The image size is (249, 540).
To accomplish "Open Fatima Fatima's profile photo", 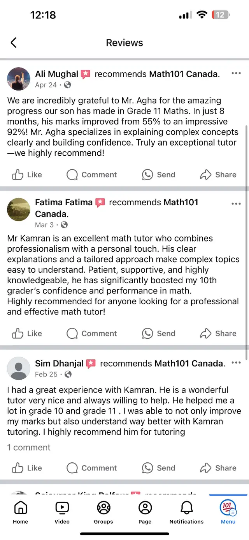I will coord(19,210).
